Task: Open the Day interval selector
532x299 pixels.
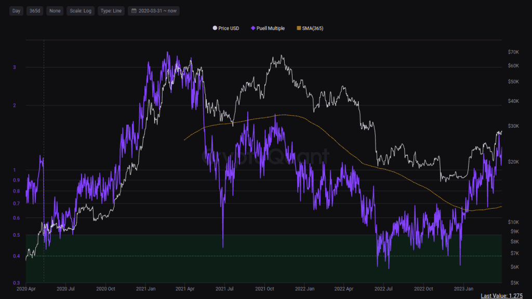Action: [17, 11]
